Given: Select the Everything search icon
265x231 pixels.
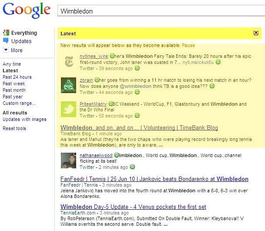Looking at the screenshot, I should point(6,33).
